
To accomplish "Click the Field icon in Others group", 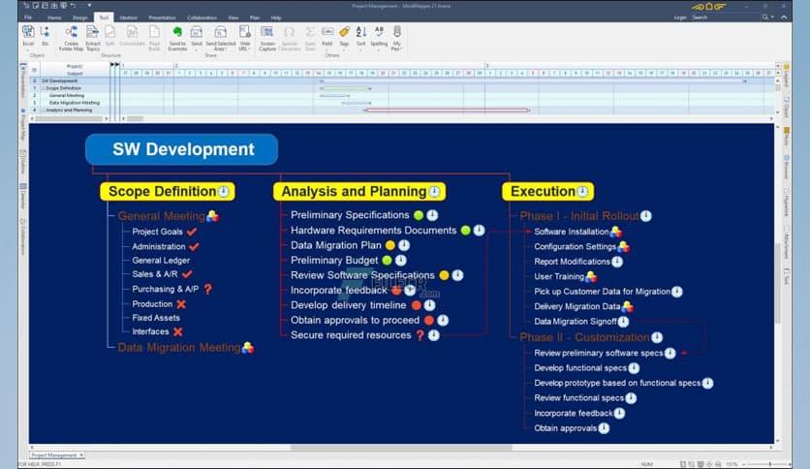I will coord(327,32).
